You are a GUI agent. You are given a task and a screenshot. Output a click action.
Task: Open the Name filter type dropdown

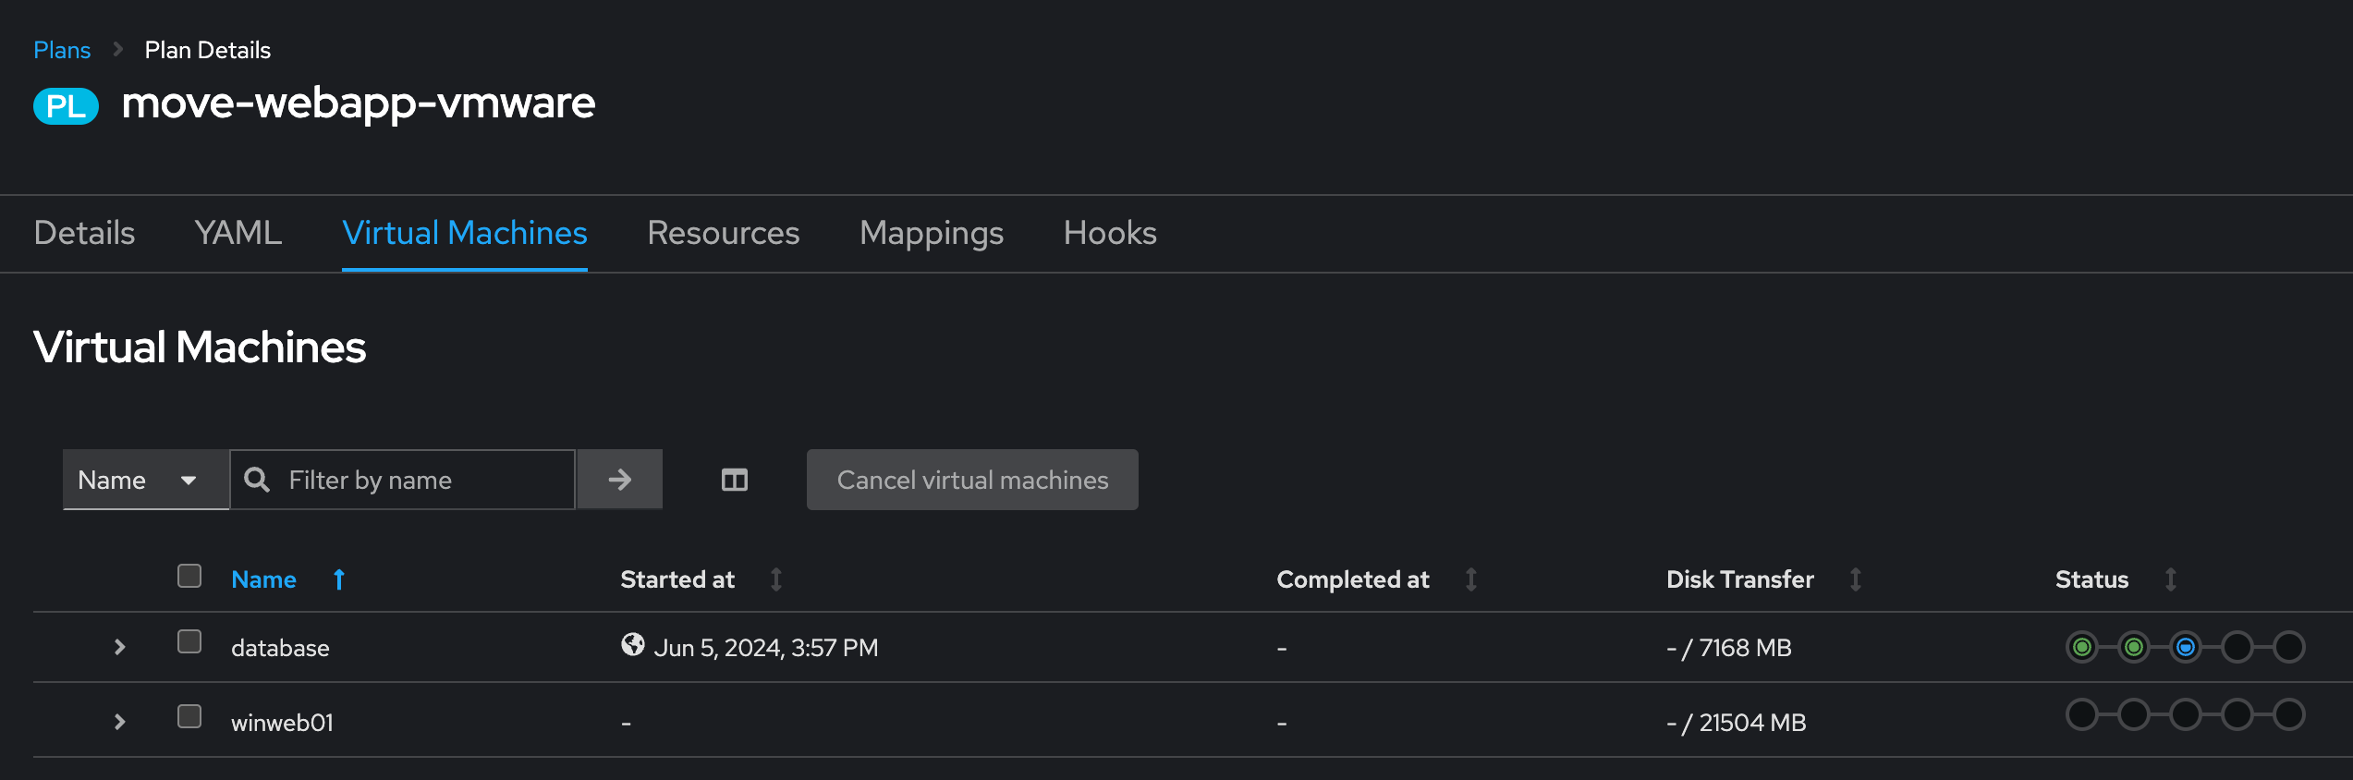(146, 480)
